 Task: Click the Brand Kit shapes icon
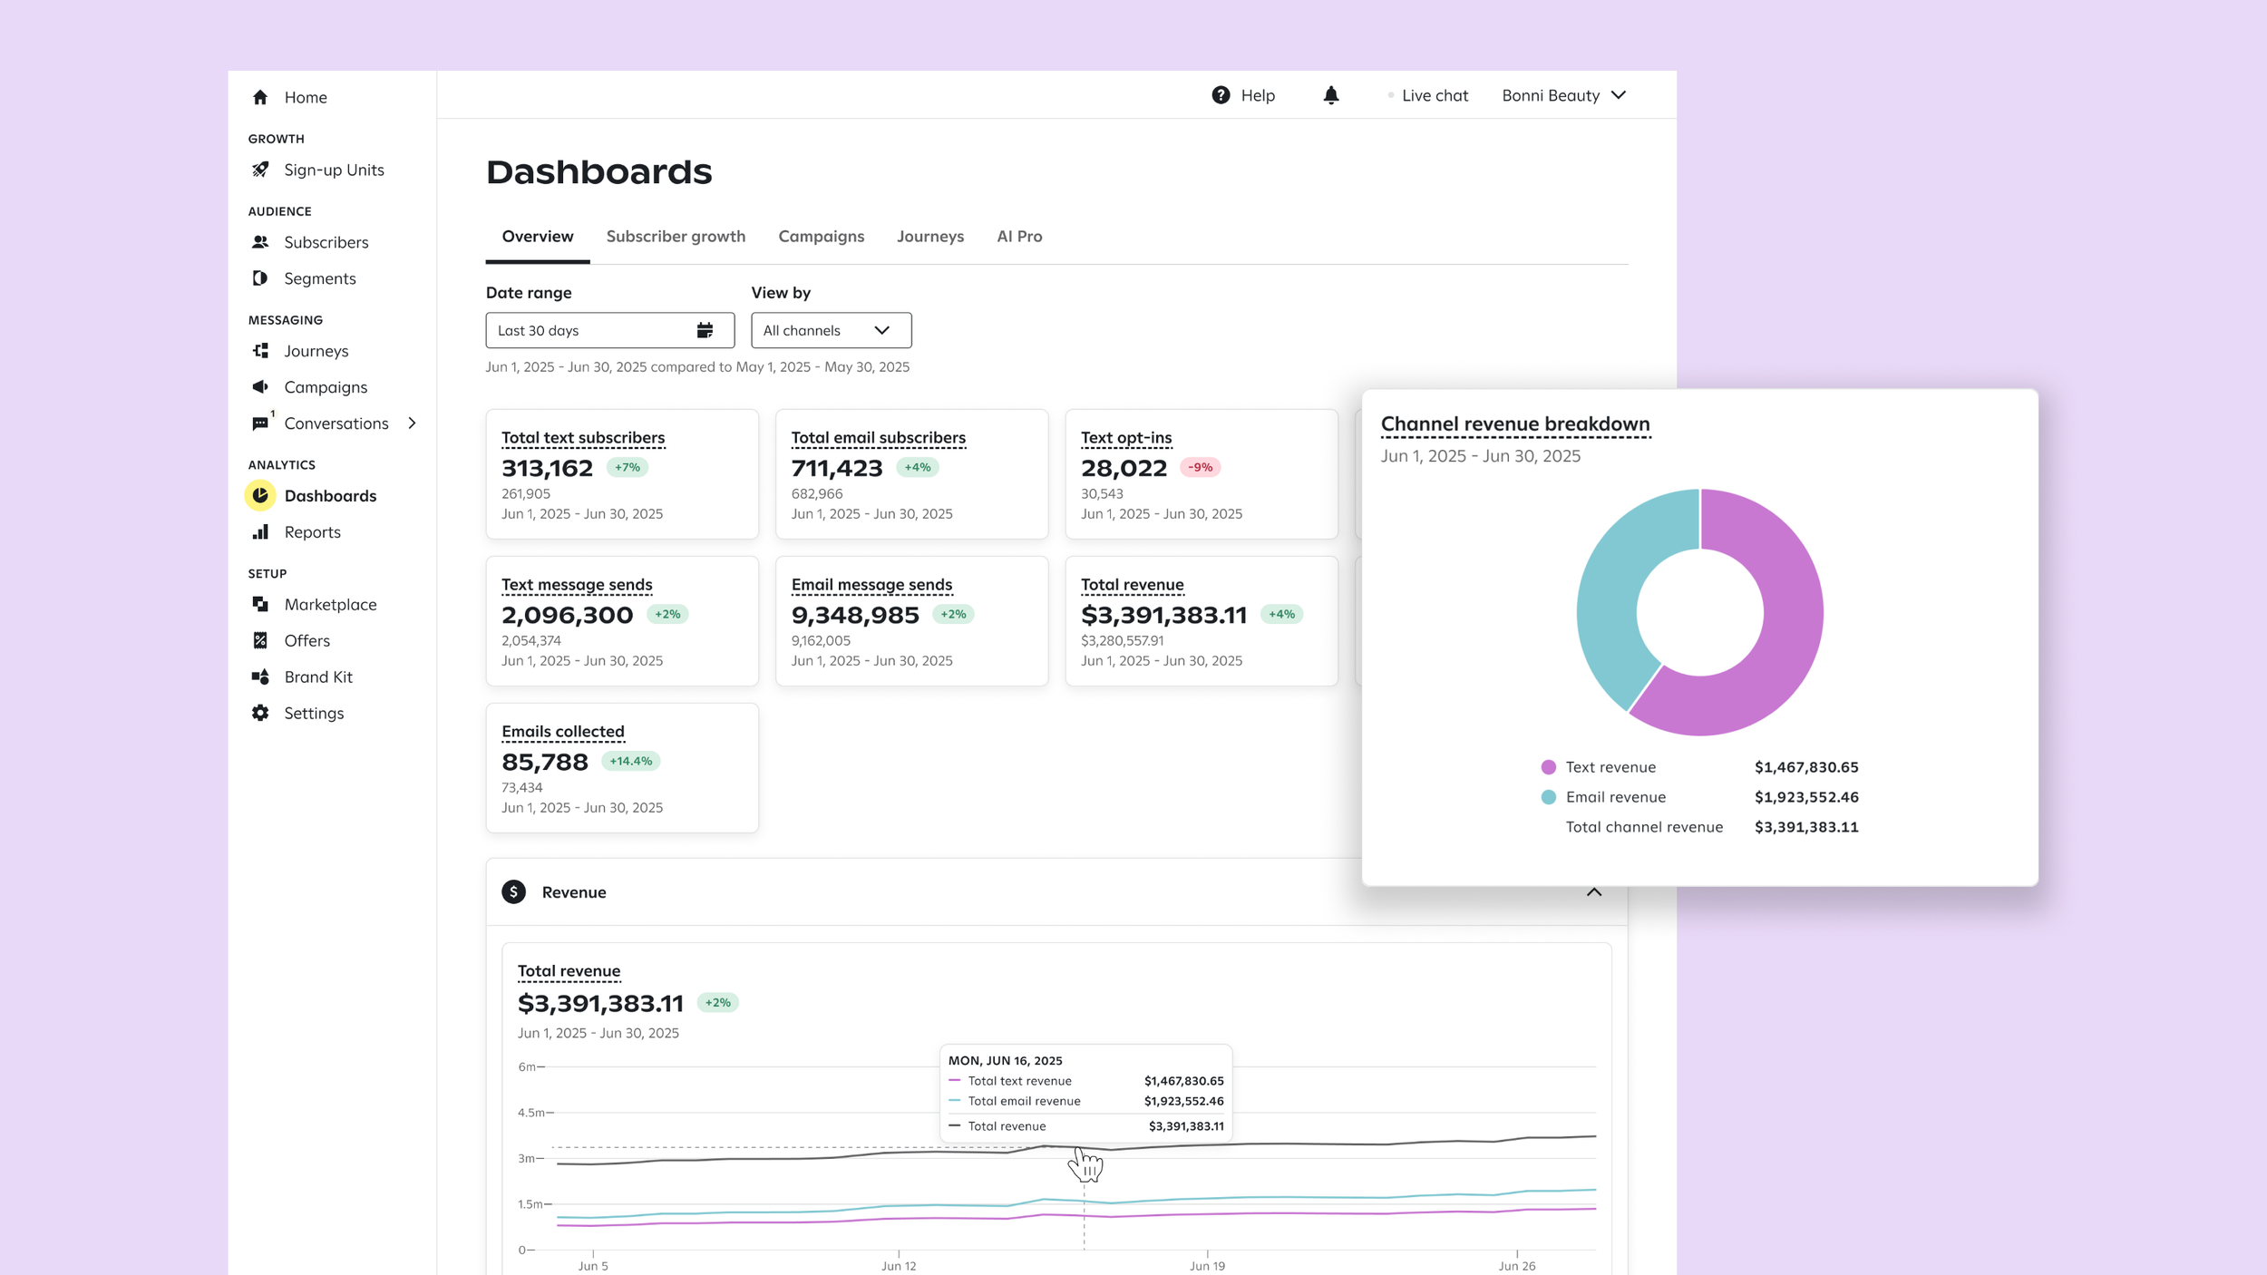pyautogui.click(x=260, y=676)
